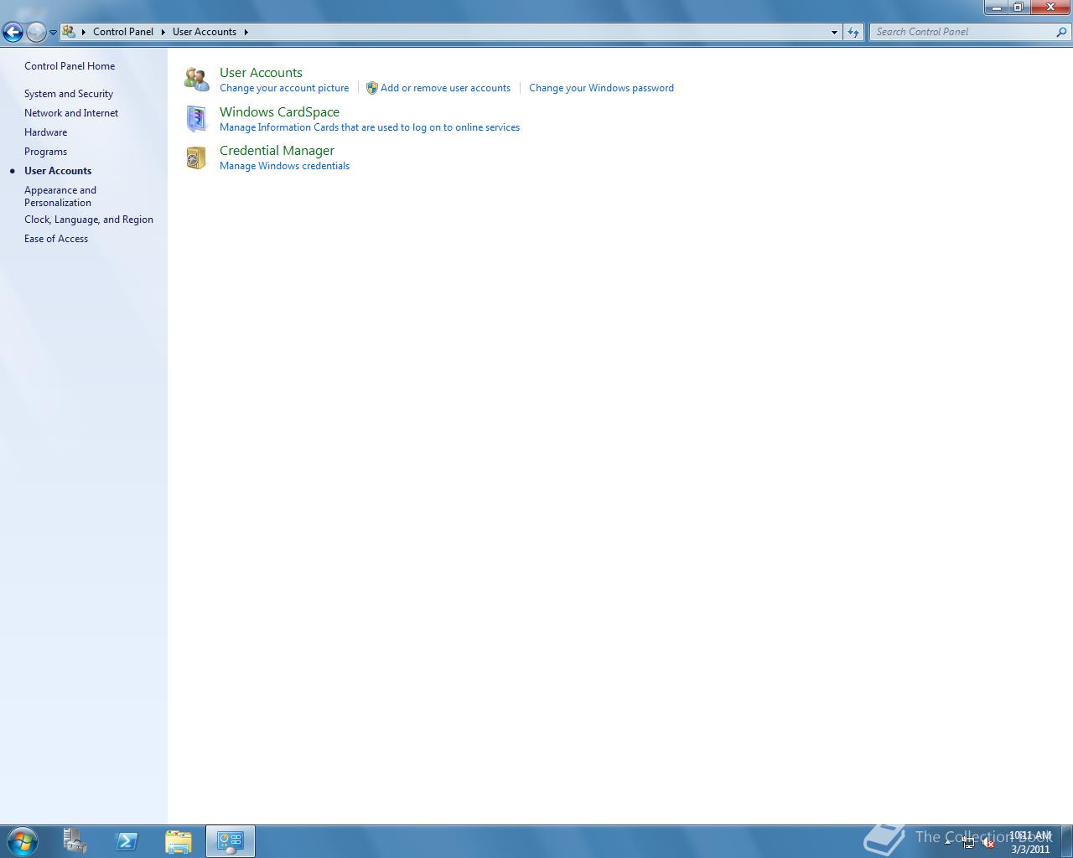Click the search magnifier icon

tap(1062, 32)
